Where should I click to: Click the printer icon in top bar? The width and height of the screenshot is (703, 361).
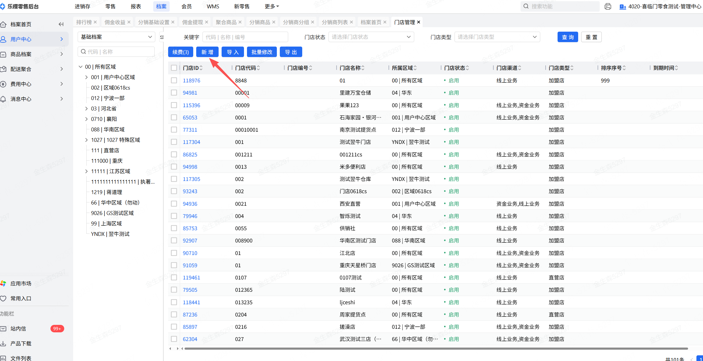pyautogui.click(x=608, y=6)
